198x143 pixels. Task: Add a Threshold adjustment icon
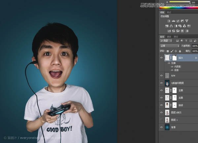(178, 31)
